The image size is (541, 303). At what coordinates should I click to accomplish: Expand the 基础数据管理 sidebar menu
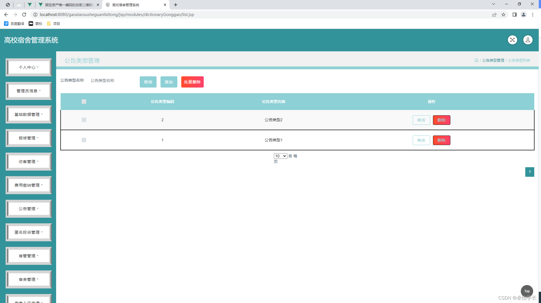[29, 114]
